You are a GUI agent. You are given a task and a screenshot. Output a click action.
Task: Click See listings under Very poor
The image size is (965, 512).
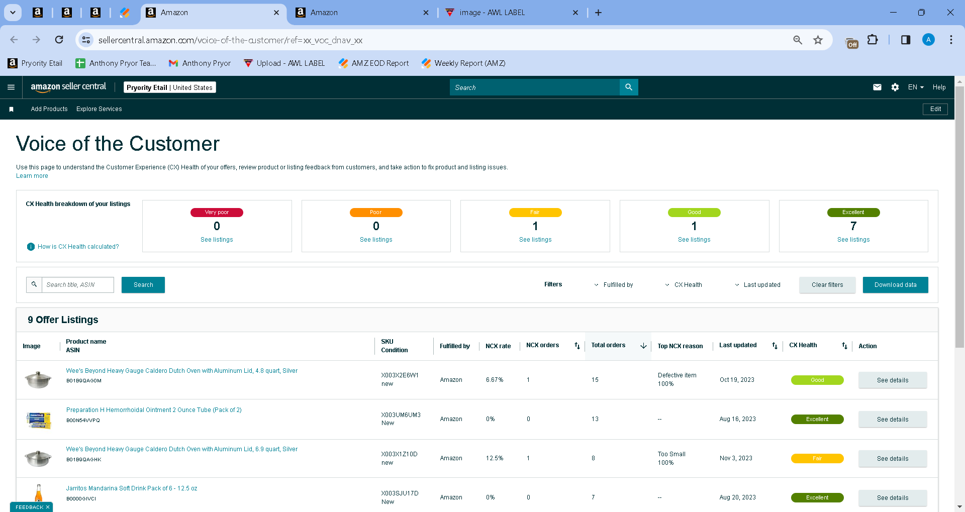pos(217,240)
